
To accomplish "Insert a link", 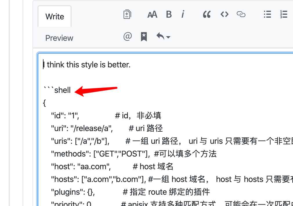I will click(x=241, y=14).
